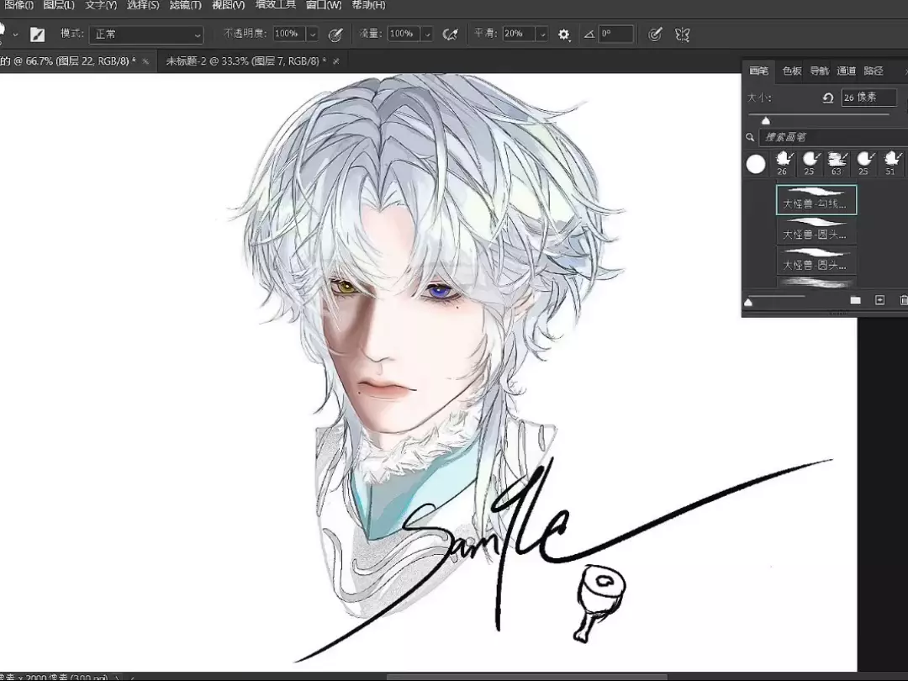Open the 图像(I) menu

pyautogui.click(x=19, y=5)
